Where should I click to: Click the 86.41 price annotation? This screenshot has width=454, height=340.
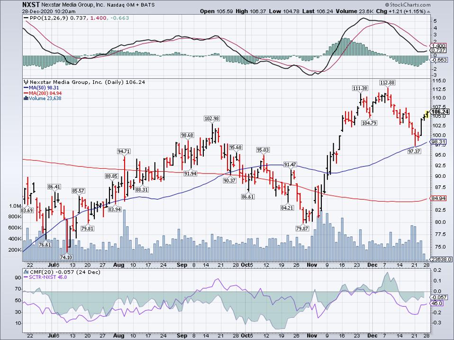[x=54, y=187]
